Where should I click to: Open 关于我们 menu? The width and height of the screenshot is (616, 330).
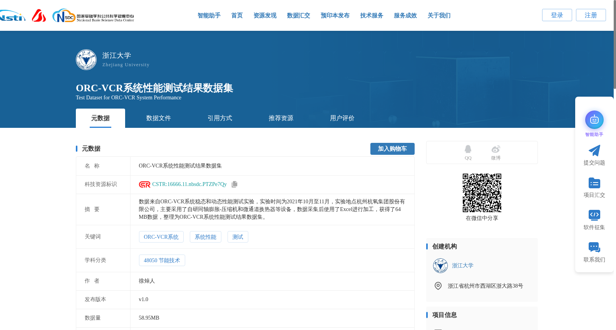click(x=439, y=15)
